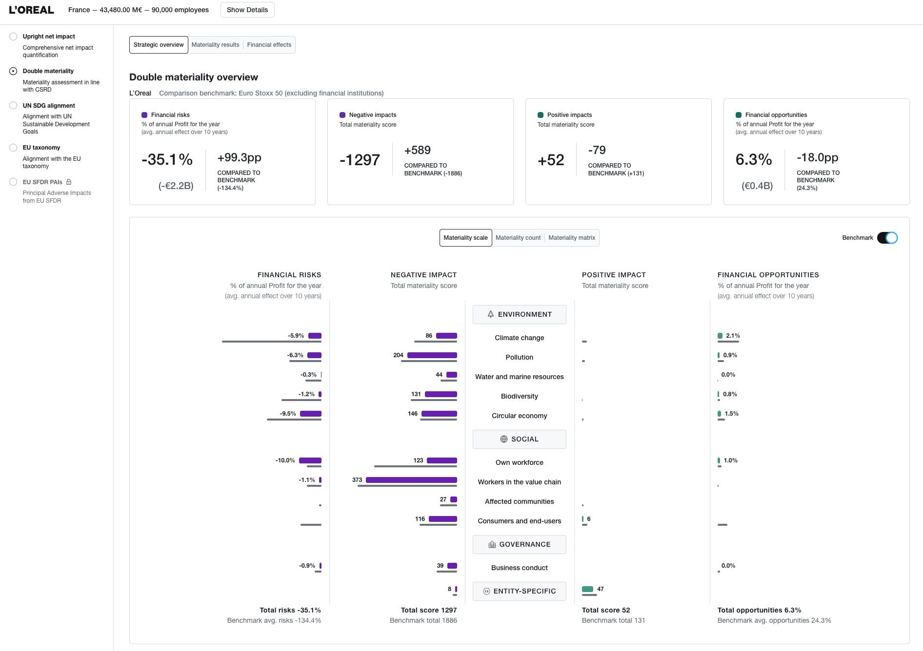Click the Workers in the value chain 373 bar
This screenshot has width=923, height=651.
[411, 480]
